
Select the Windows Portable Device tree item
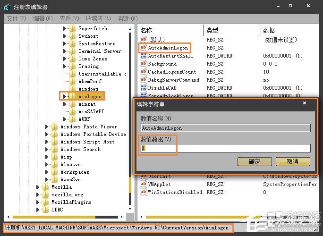[93, 134]
